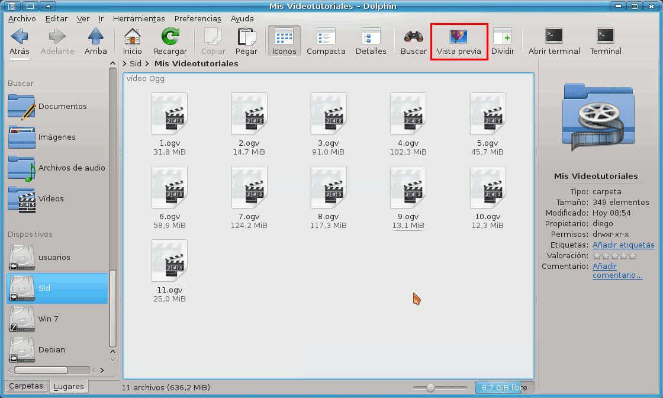Click the Mis Videotutoriales folder preview
The image size is (663, 398).
pyautogui.click(x=598, y=118)
